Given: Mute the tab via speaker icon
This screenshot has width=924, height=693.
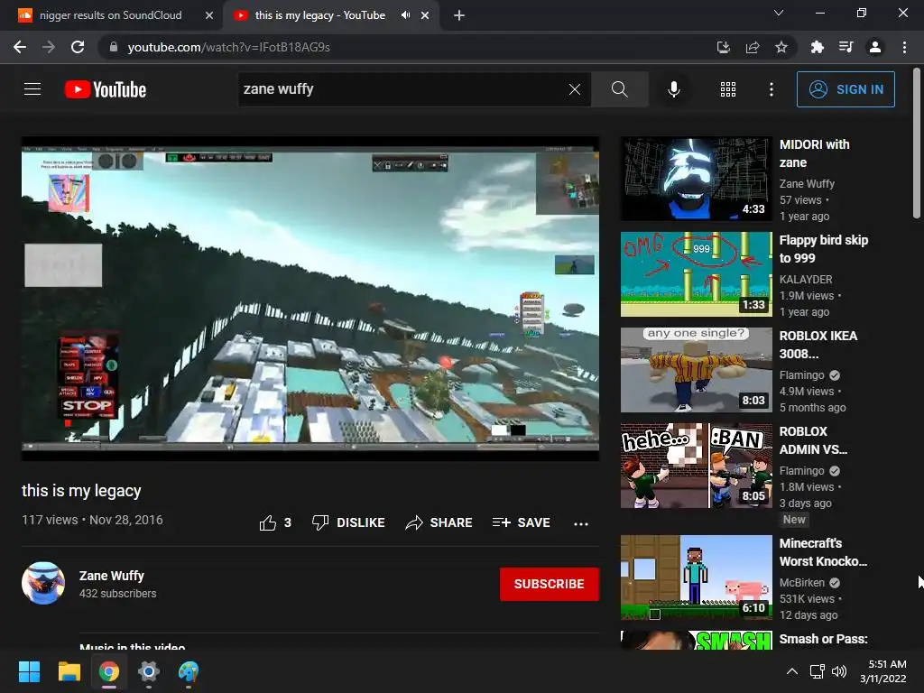Looking at the screenshot, I should [405, 15].
